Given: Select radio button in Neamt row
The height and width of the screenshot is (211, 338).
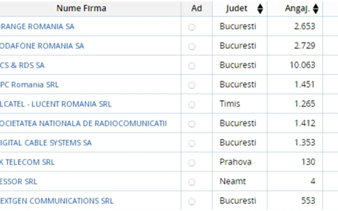Looking at the screenshot, I should pyautogui.click(x=192, y=182).
